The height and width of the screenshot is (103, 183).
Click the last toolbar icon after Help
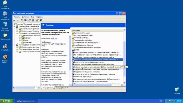[41, 20]
